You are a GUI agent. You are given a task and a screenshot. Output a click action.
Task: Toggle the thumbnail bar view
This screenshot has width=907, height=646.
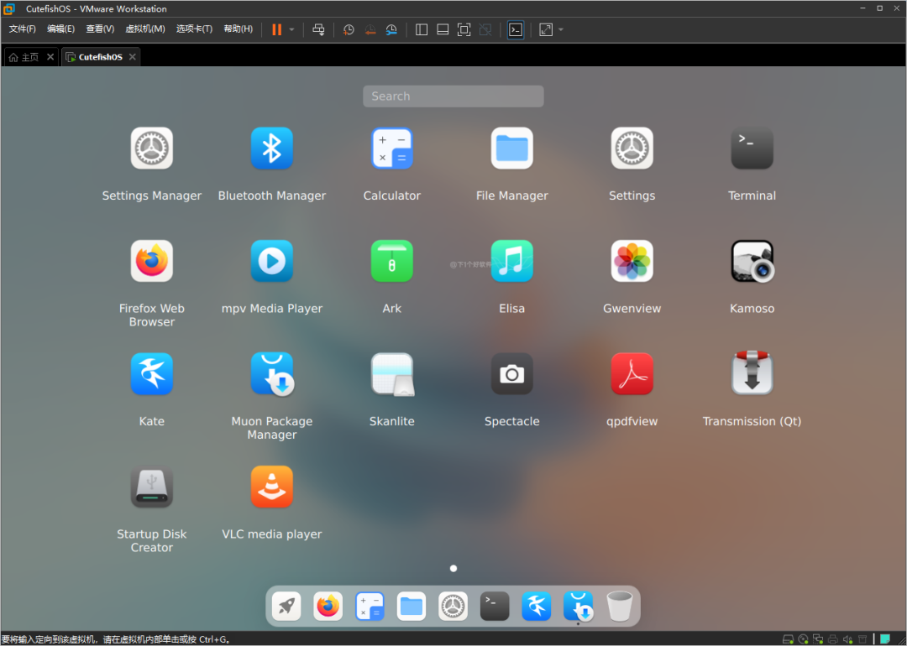coord(443,29)
